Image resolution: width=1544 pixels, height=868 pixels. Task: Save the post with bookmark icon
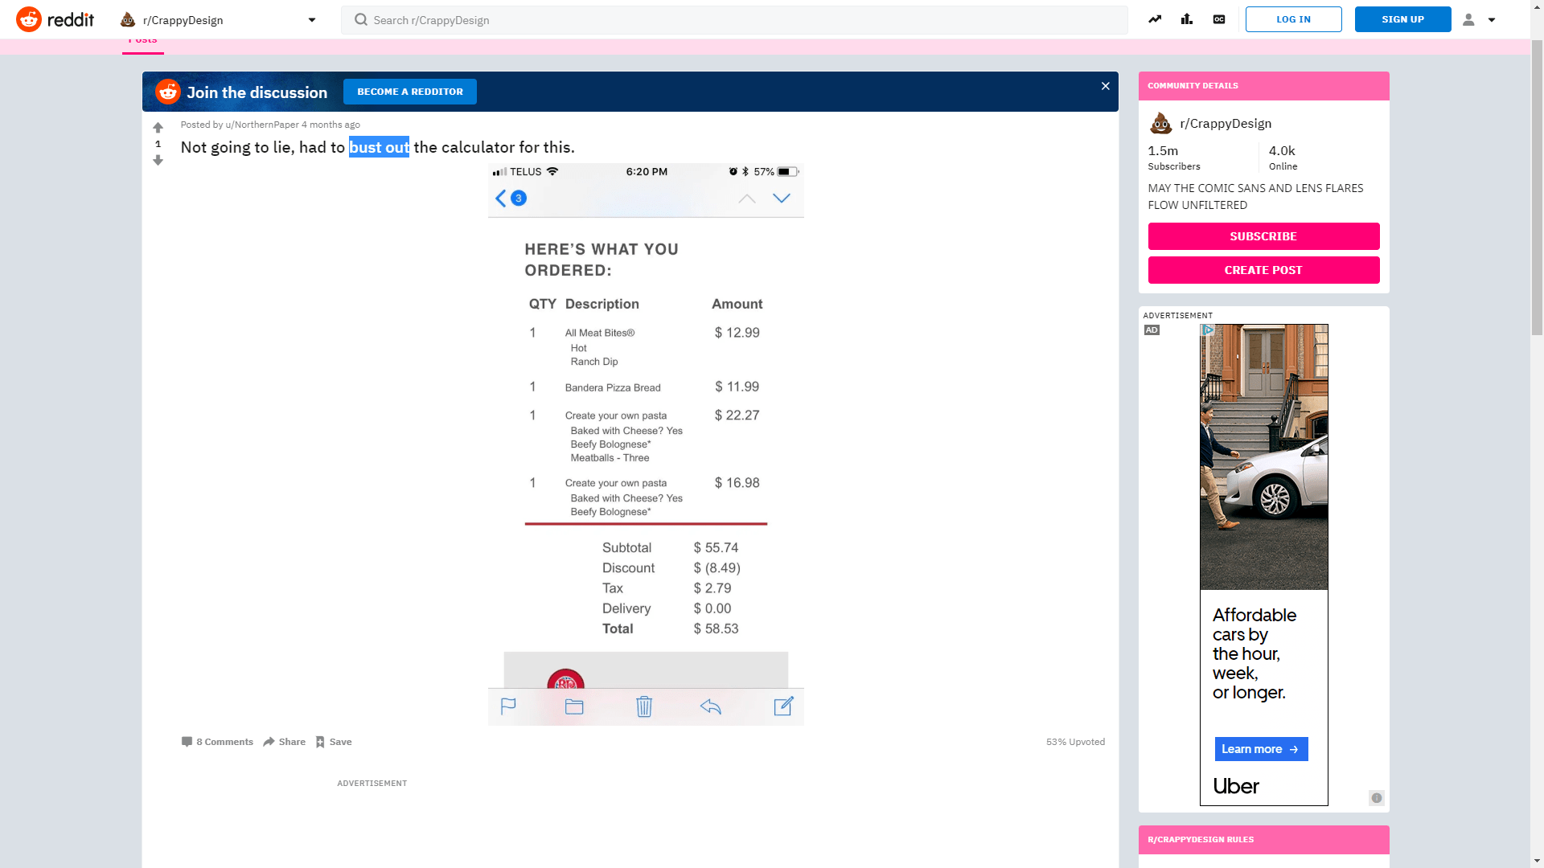(333, 742)
